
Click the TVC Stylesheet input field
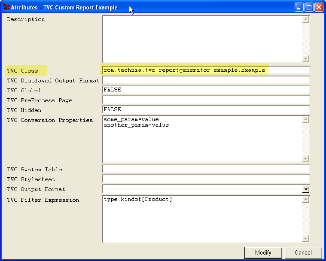click(x=205, y=179)
